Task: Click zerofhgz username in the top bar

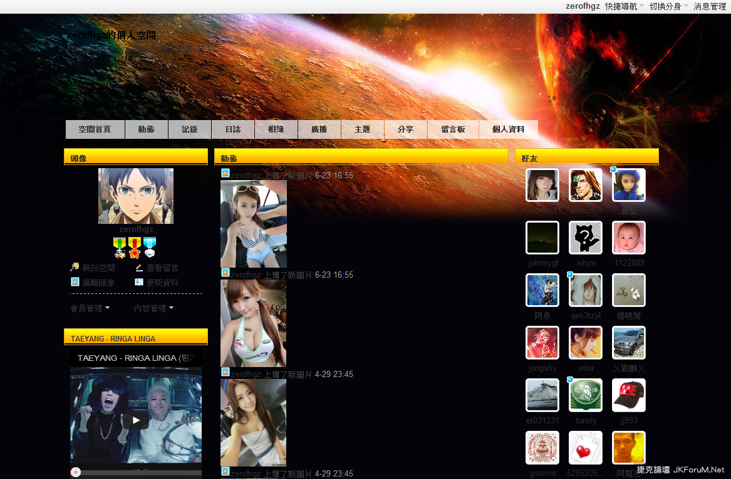Action: (x=583, y=6)
